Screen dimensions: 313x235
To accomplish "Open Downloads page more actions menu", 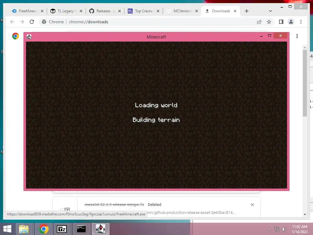I will (297, 36).
